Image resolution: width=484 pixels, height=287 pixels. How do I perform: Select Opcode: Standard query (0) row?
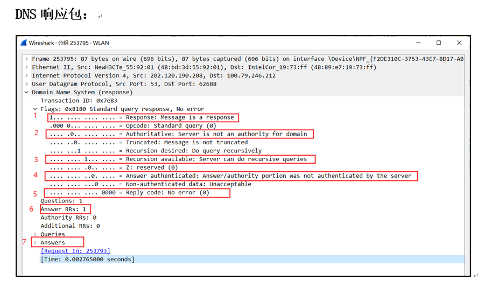pos(133,125)
